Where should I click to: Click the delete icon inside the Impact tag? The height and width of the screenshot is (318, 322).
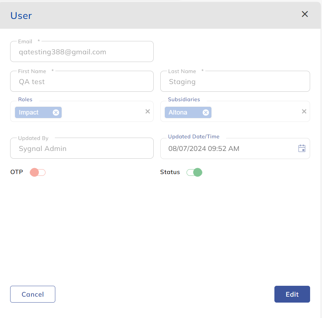[56, 112]
